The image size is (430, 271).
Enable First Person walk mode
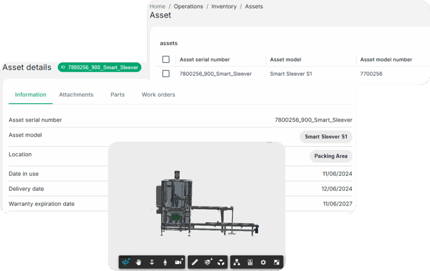[165, 262]
